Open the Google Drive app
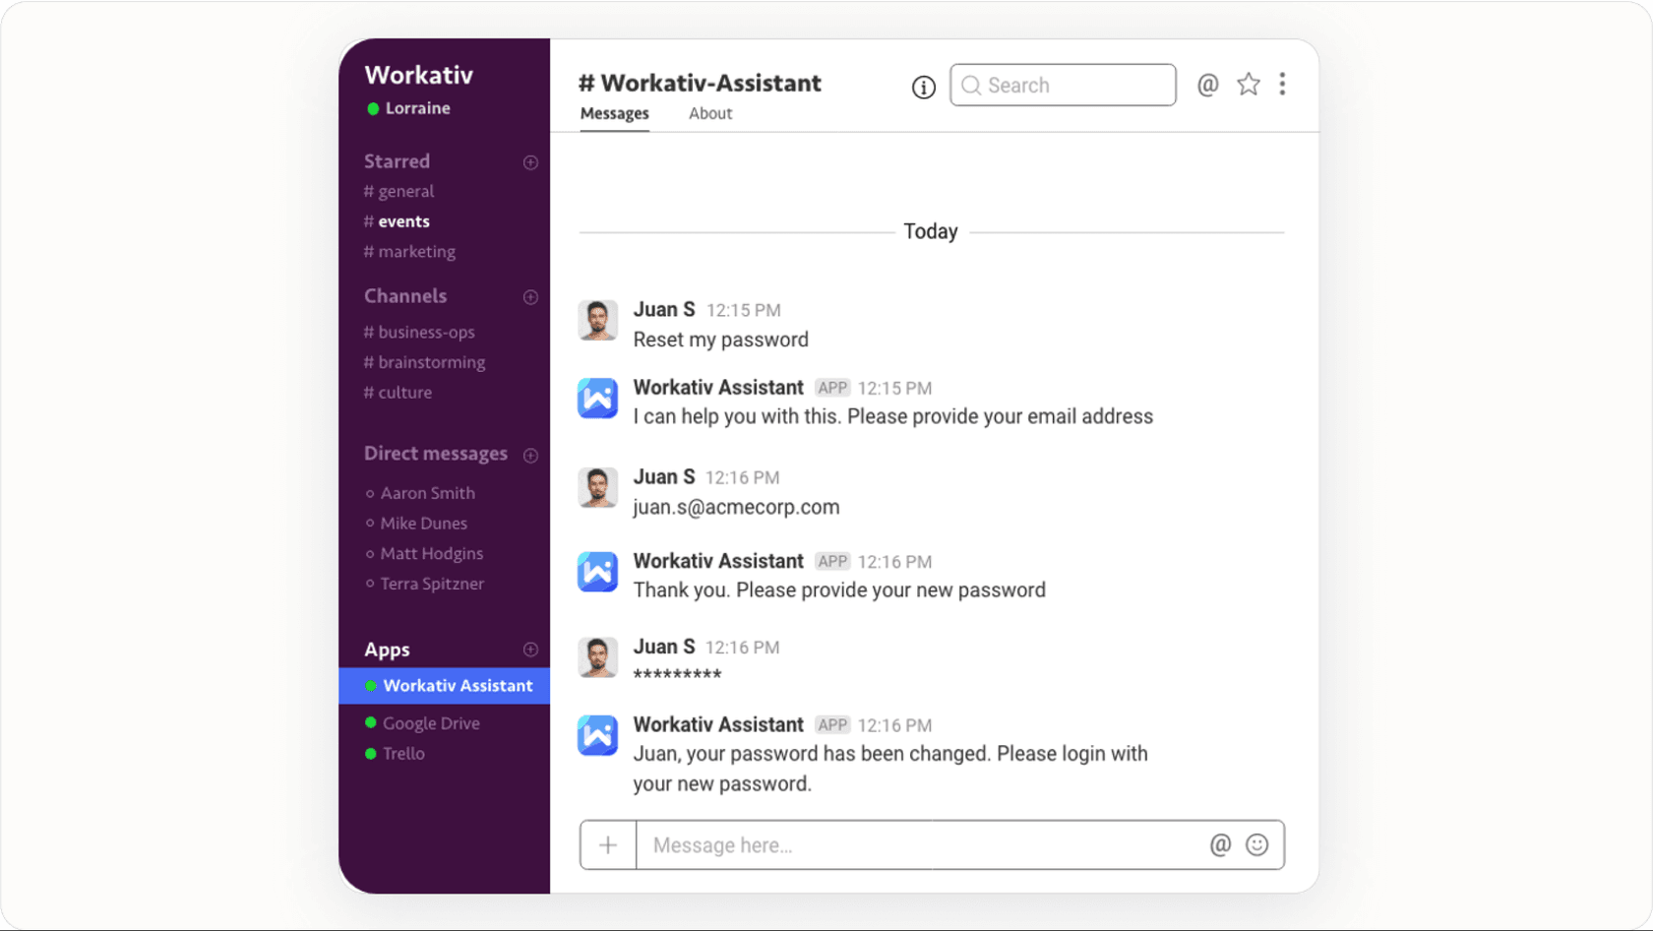 tap(431, 723)
